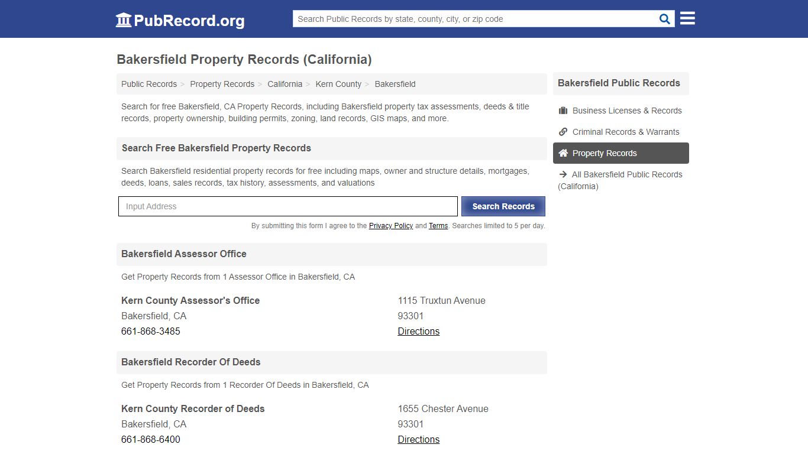Viewport: 808px width, 454px height.
Task: Open the Terms link
Action: pyautogui.click(x=438, y=226)
